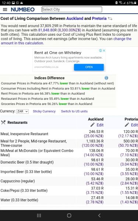Tap the Android recent apps button

tap(39, 215)
